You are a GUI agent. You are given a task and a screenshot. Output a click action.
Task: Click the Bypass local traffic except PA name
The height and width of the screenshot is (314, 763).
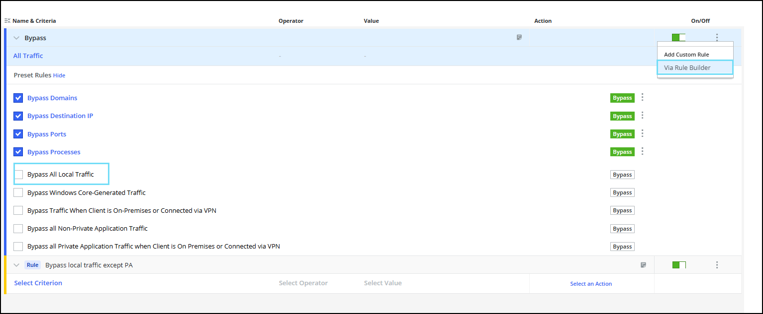(x=89, y=265)
